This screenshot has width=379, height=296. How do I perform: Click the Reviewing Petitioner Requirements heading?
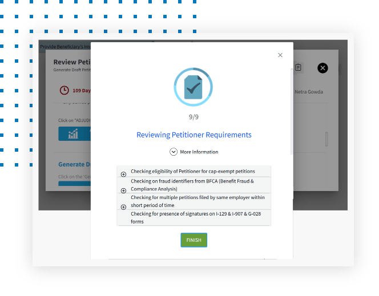coord(193,135)
